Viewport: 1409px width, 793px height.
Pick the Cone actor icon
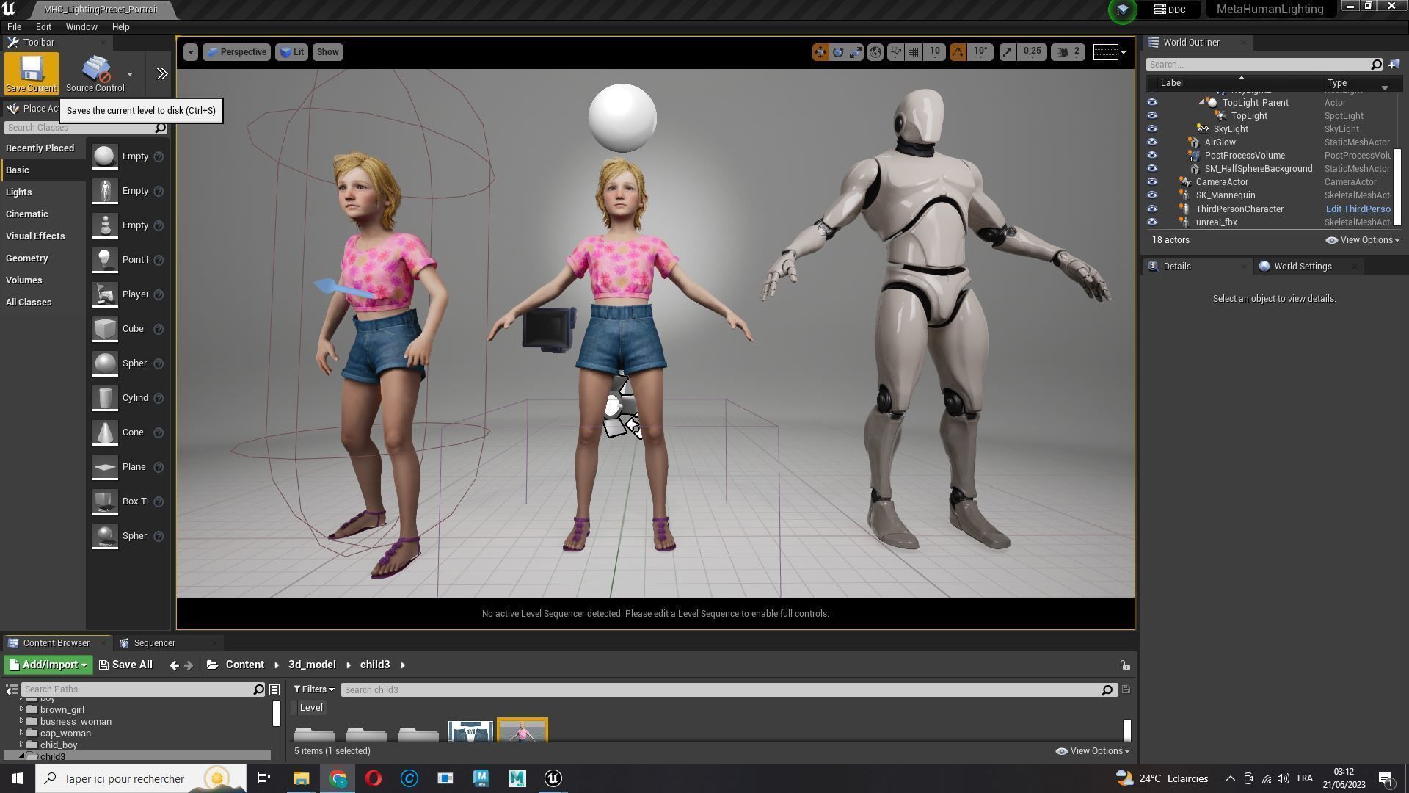click(x=105, y=432)
